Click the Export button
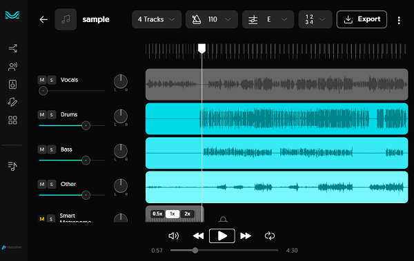The width and height of the screenshot is (414, 261). click(x=362, y=19)
